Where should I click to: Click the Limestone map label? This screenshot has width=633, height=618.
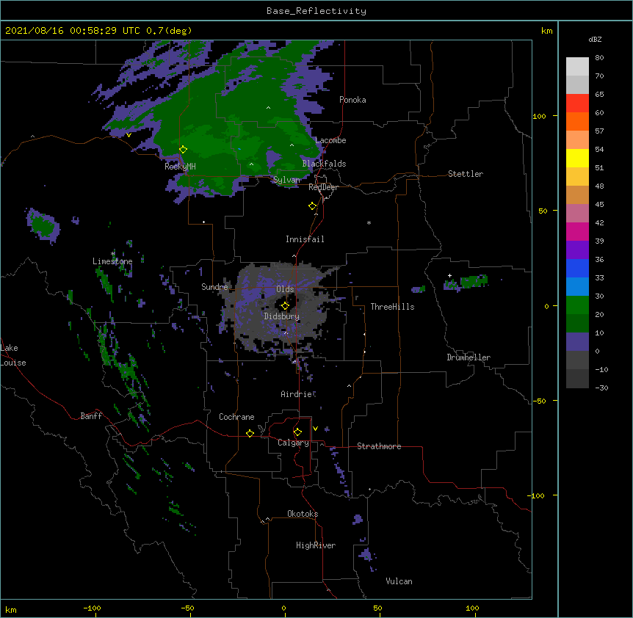coord(112,261)
